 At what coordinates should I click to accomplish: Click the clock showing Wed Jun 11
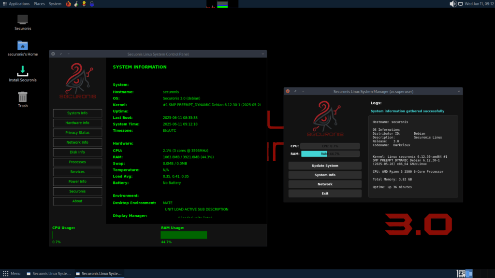click(479, 4)
